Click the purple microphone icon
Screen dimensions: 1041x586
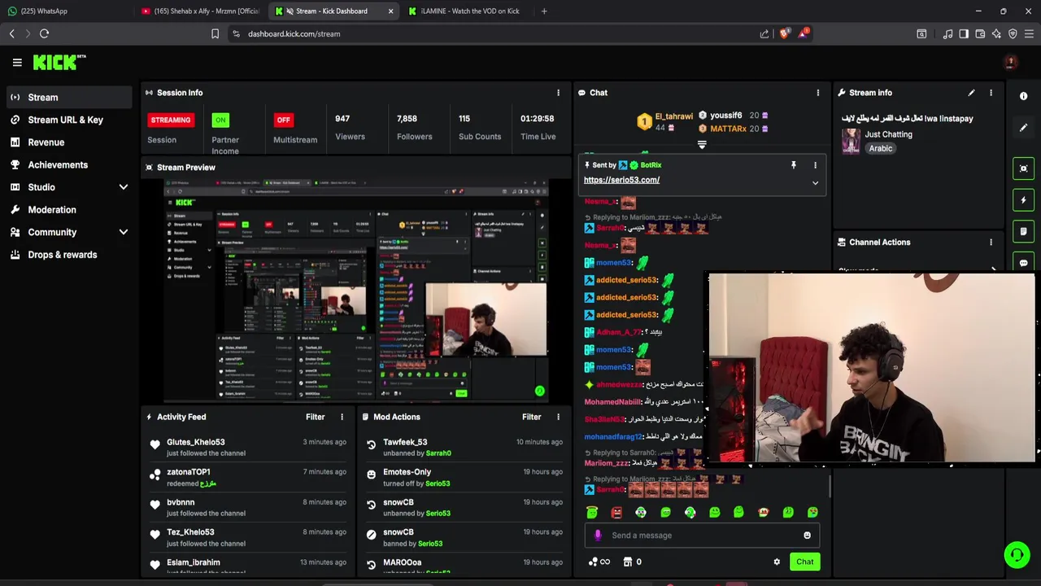coord(598,536)
